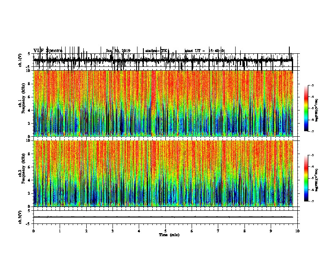Click time axis tick label "0"

(x=33, y=231)
